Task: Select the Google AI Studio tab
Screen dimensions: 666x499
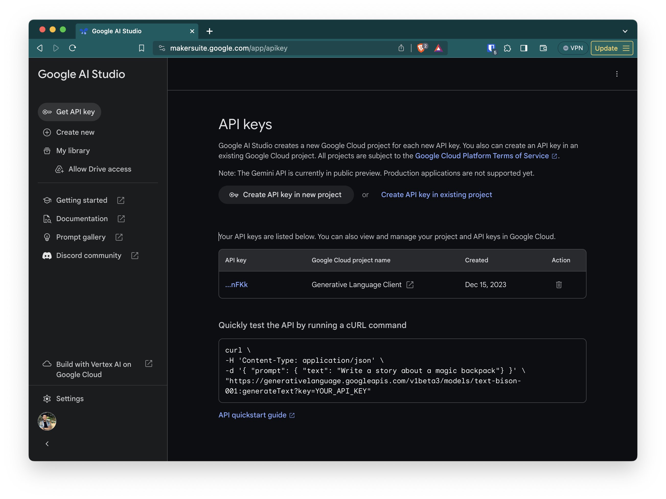Action: (x=137, y=31)
